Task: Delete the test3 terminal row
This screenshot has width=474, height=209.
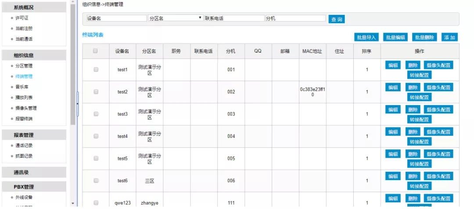Action: tap(413, 110)
